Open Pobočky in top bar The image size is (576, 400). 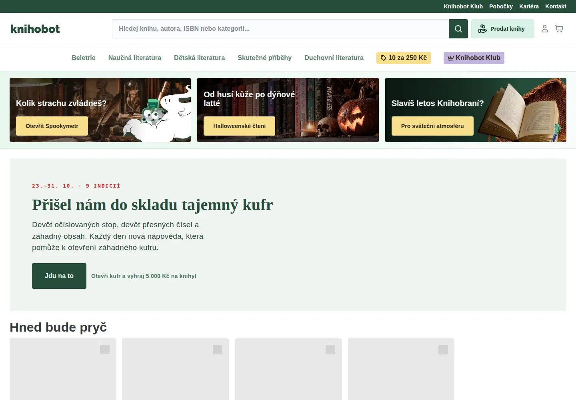[501, 6]
